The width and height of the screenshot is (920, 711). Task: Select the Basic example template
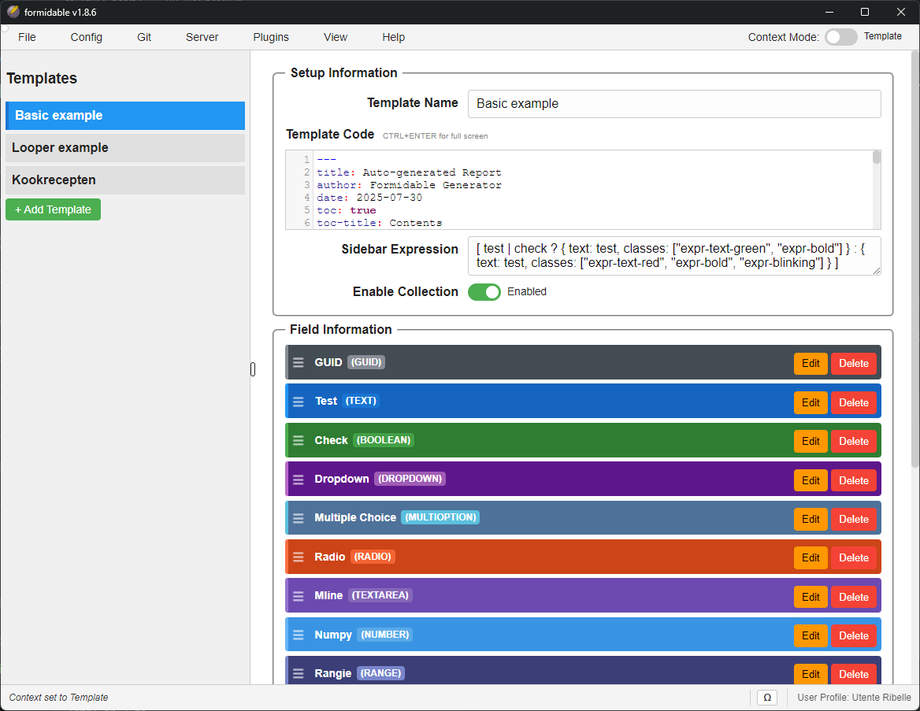coord(125,116)
